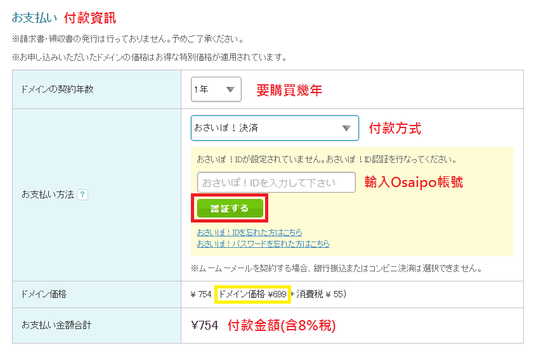The image size is (534, 355).
Task: Select the ドメインの契約年数 label text
Action: (57, 89)
